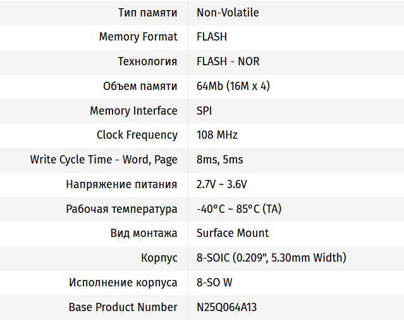
Task: Click the "Clock Frequency" label
Action: click(137, 135)
